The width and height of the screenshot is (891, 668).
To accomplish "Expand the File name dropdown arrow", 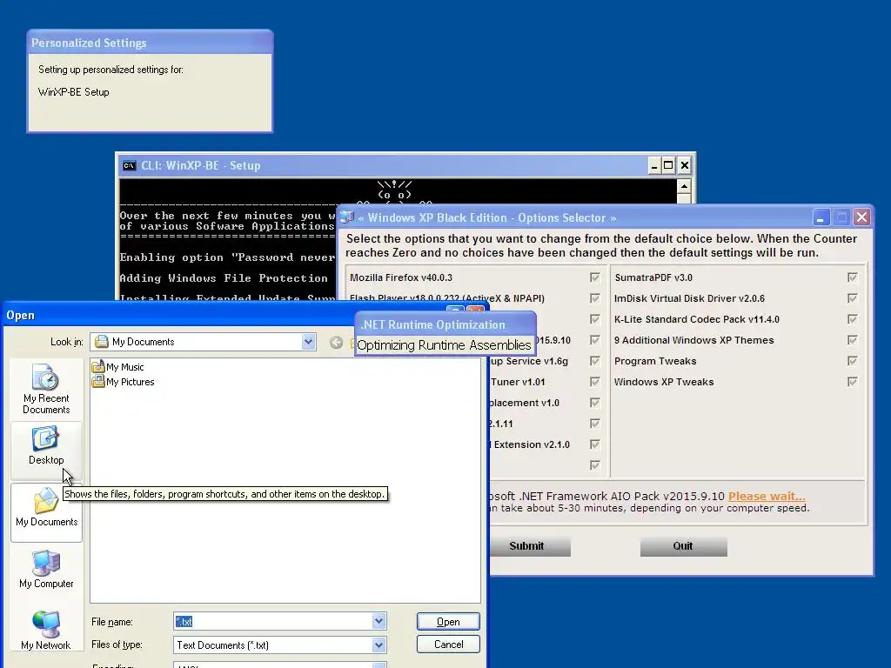I will [x=379, y=621].
